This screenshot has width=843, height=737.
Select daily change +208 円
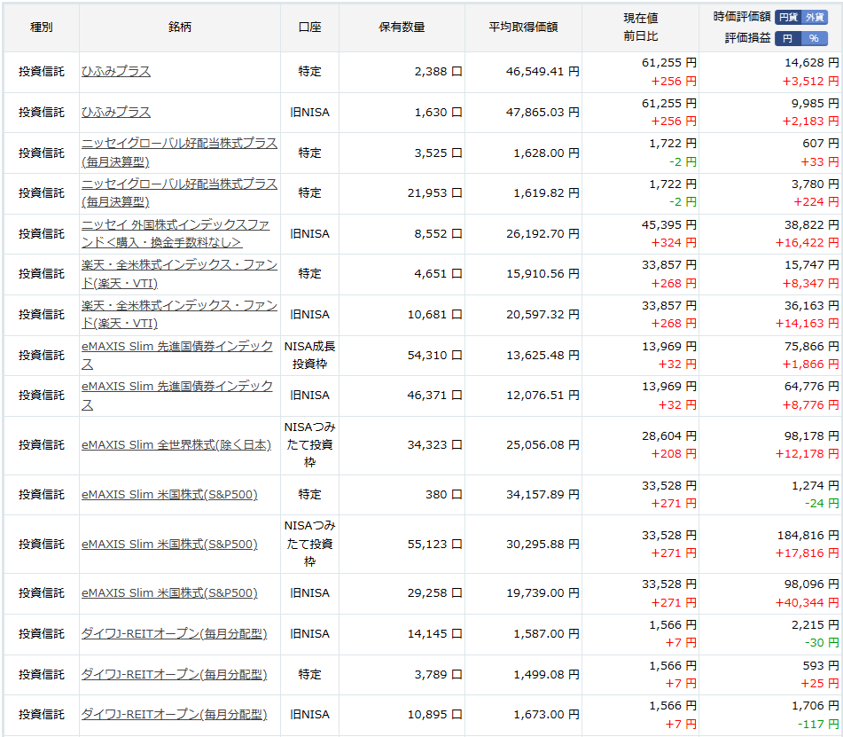[674, 455]
